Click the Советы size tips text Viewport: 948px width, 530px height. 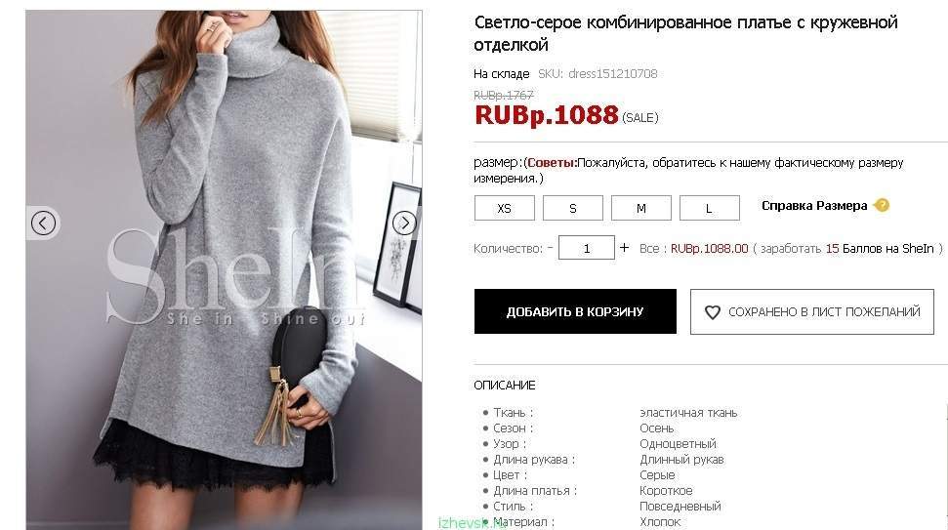coord(552,163)
